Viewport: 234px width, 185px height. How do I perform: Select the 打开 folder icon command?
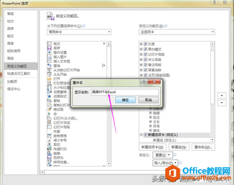point(49,79)
